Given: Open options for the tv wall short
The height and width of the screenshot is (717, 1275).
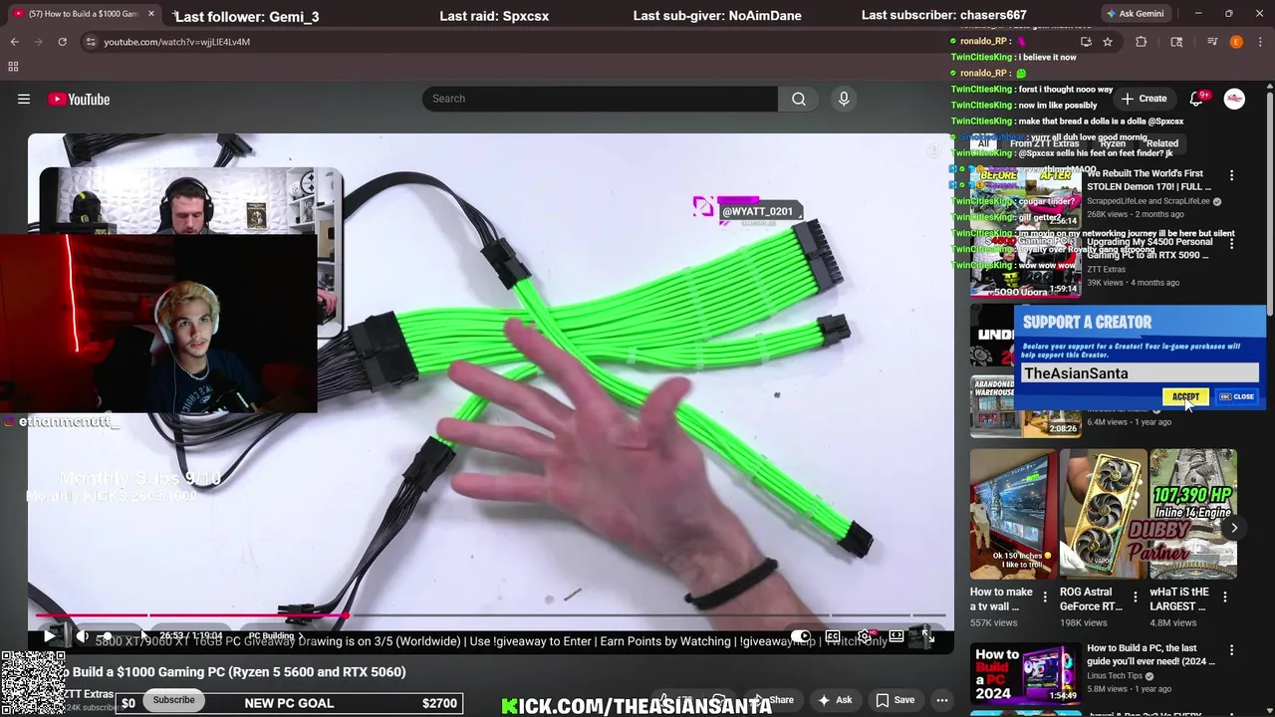Looking at the screenshot, I should 1045,597.
